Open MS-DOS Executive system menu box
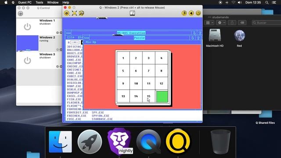 (x=68, y=33)
